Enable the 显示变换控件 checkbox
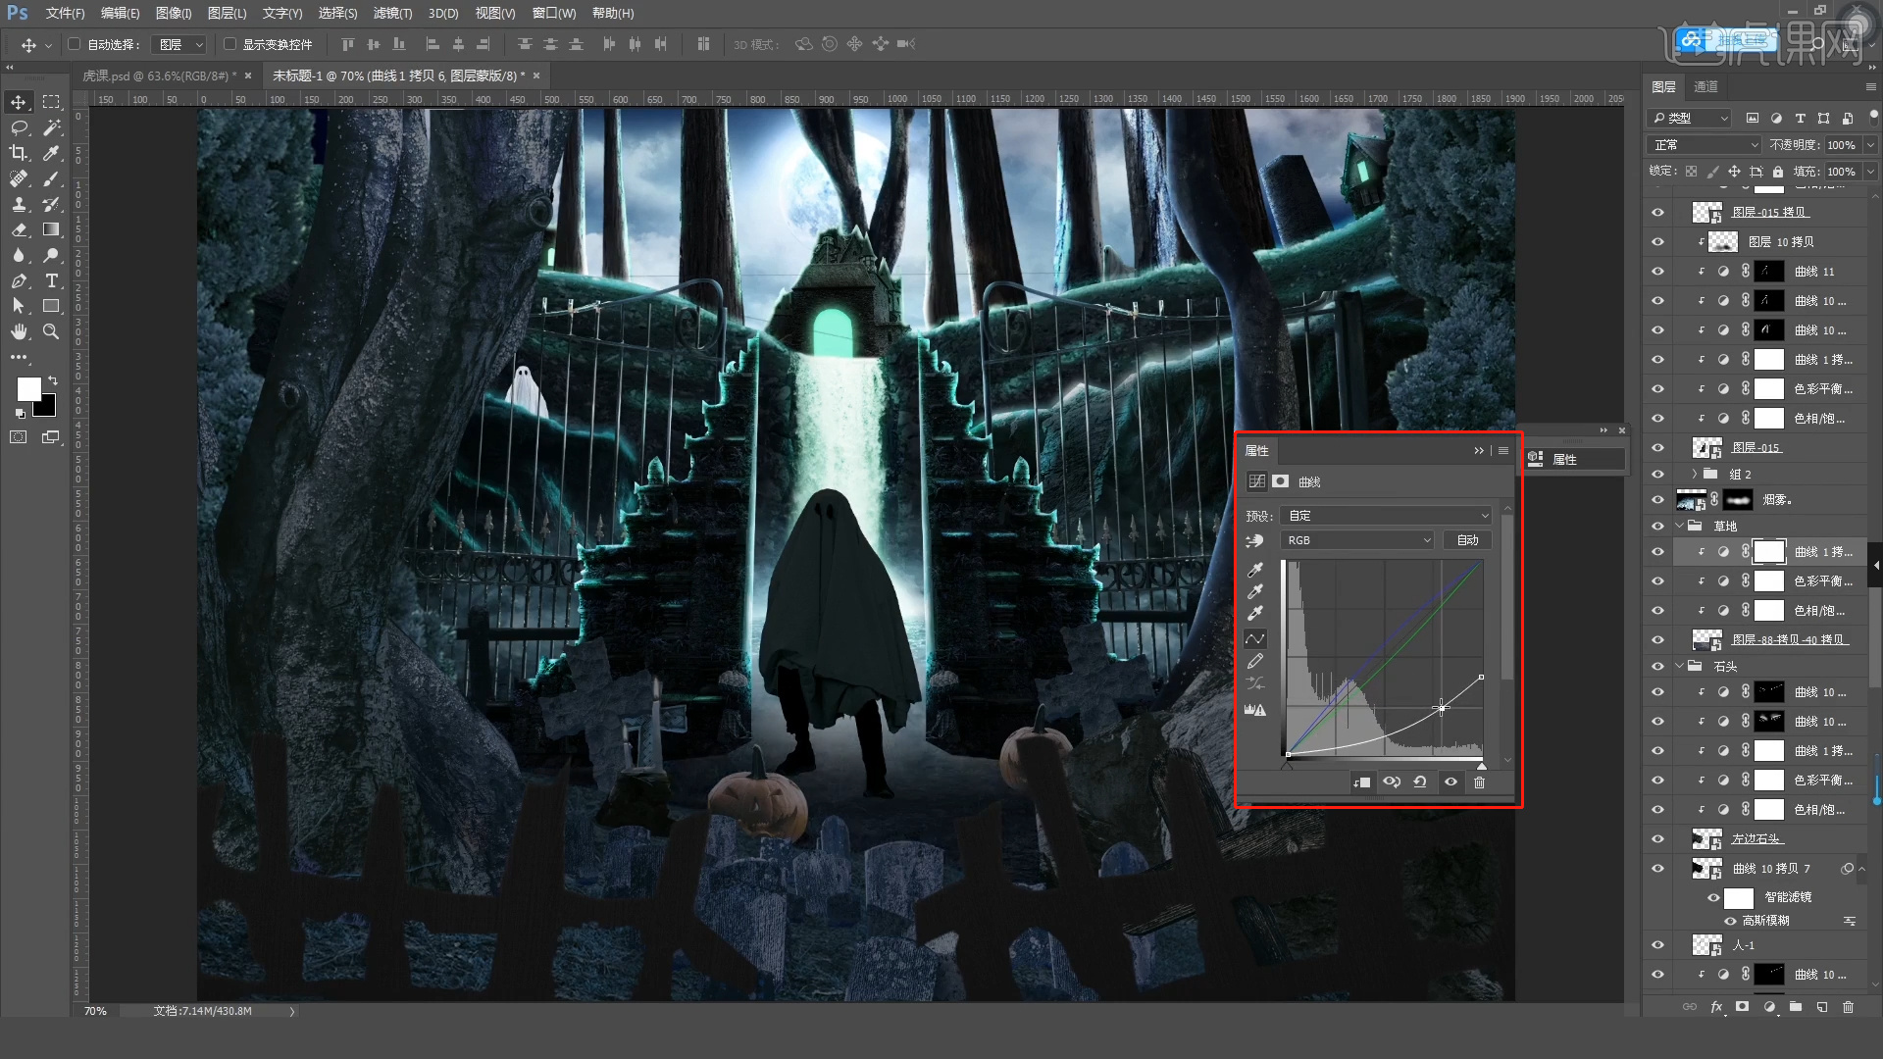 (x=229, y=44)
